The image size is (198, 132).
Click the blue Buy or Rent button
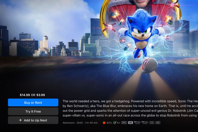[x=33, y=103]
